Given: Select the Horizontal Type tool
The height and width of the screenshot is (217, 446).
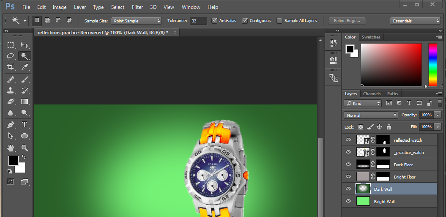Looking at the screenshot, I should [x=25, y=125].
